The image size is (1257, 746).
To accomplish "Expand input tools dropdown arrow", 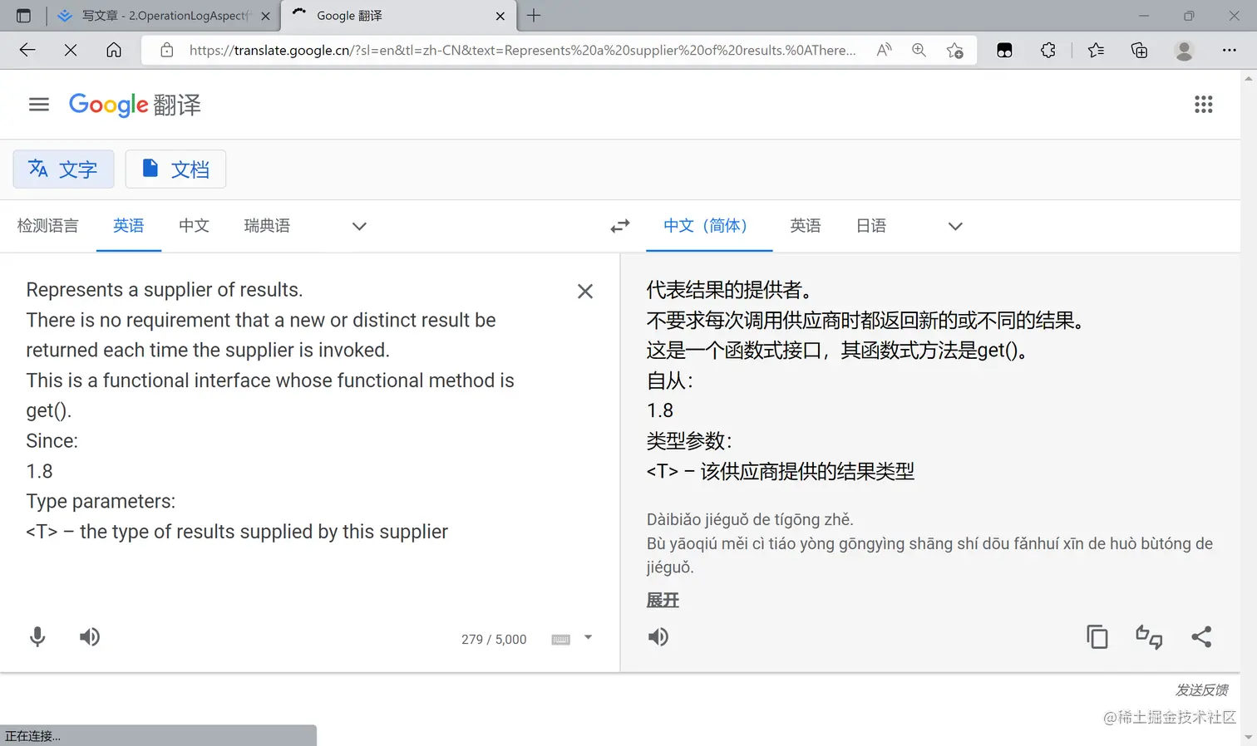I will (588, 638).
